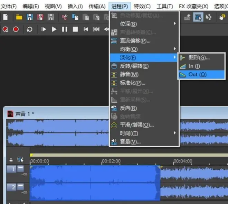The width and height of the screenshot is (228, 204).
Task: Select the highlighted edit tool icon in the toolbar
Action: click(x=198, y=17)
